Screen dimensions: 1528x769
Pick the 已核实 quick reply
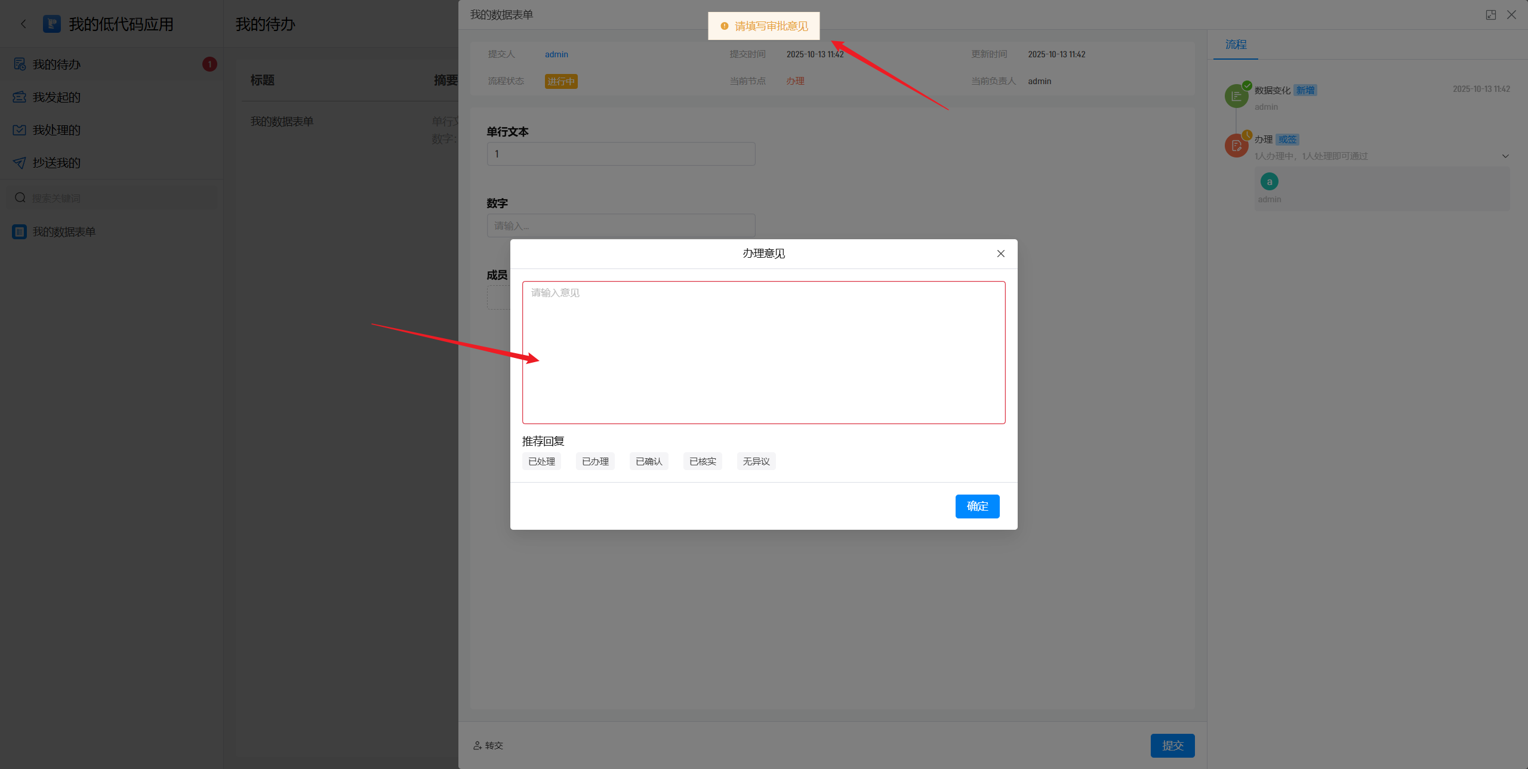tap(703, 461)
